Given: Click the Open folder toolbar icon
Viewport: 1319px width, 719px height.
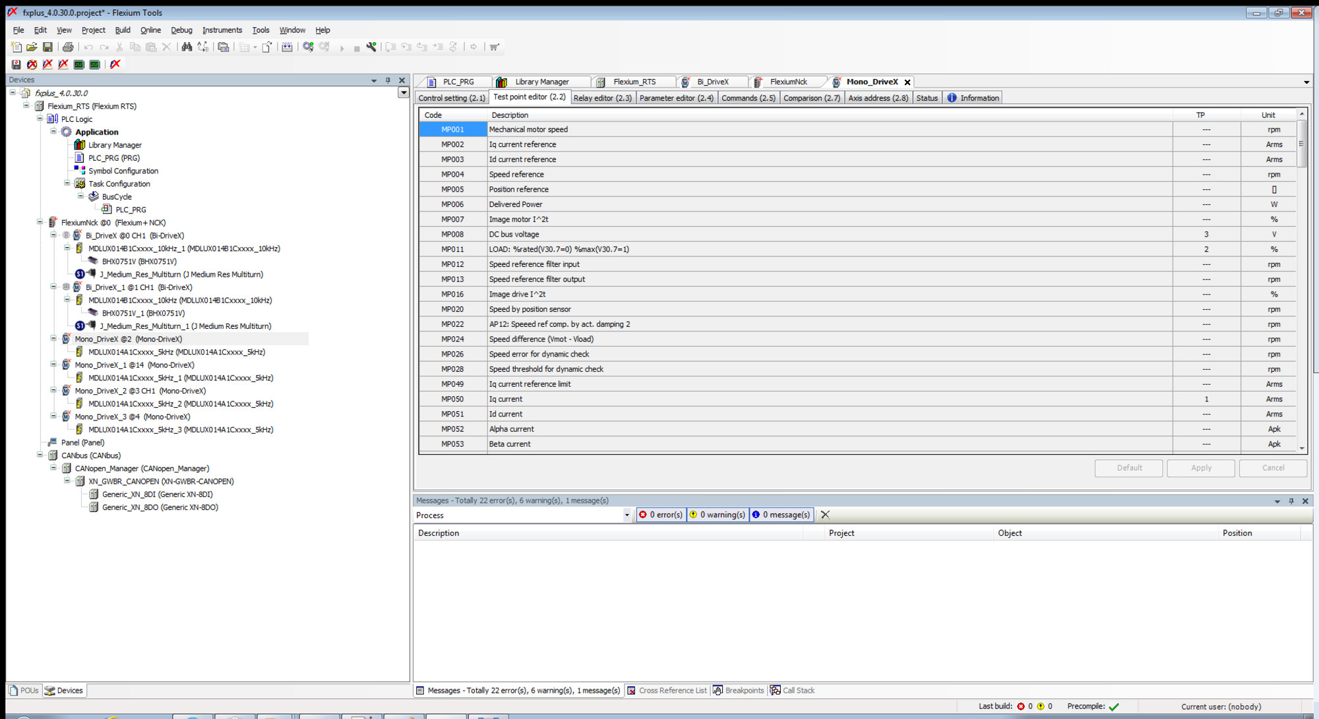Looking at the screenshot, I should pos(32,47).
